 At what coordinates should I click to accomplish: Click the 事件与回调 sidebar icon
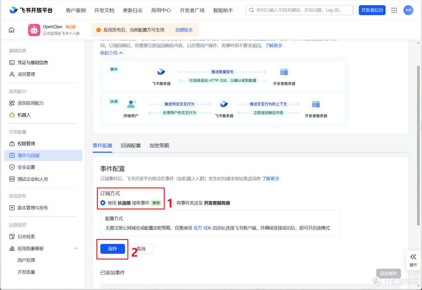pyautogui.click(x=12, y=156)
